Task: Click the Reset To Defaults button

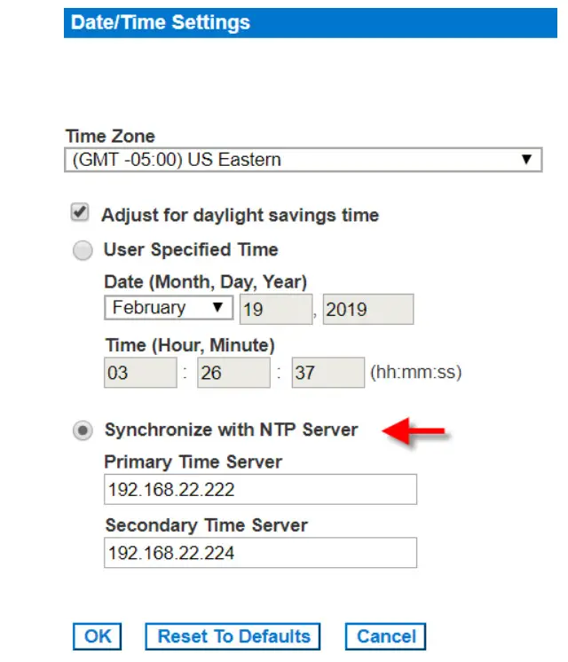Action: coord(233,636)
